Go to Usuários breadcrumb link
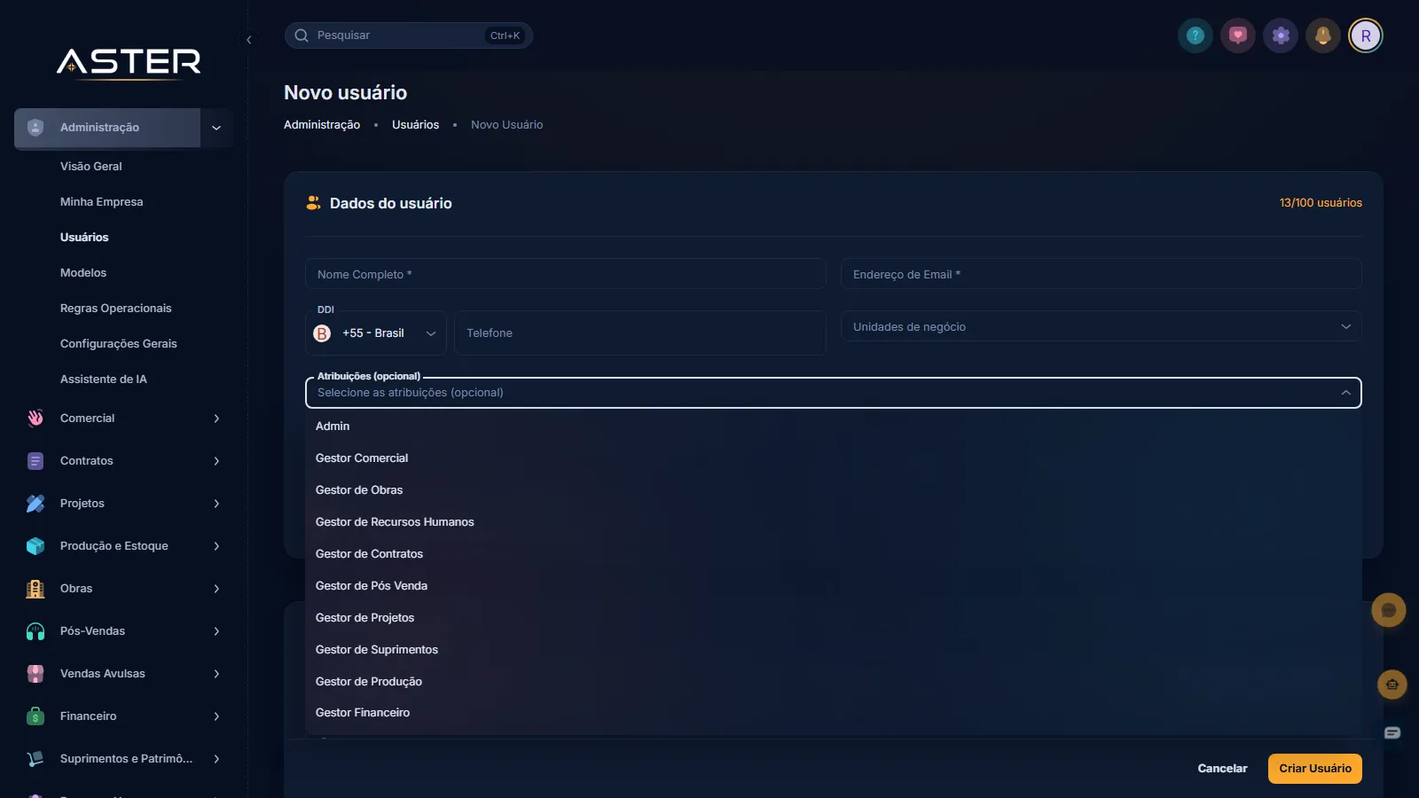 [x=415, y=125]
